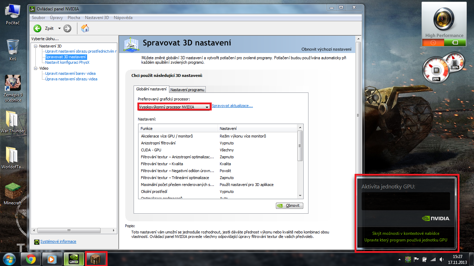
Task: Click the volume speaker tray icon
Action: pyautogui.click(x=441, y=259)
